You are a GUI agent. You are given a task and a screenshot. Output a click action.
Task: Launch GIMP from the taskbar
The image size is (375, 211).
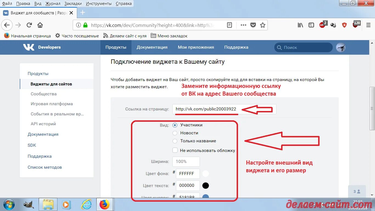click(29, 204)
